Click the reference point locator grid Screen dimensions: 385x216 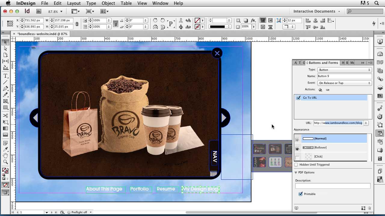click(10, 23)
